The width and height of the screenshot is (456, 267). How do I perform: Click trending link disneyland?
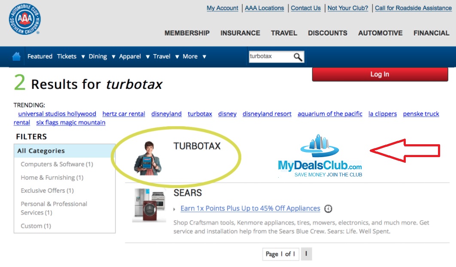(x=166, y=114)
